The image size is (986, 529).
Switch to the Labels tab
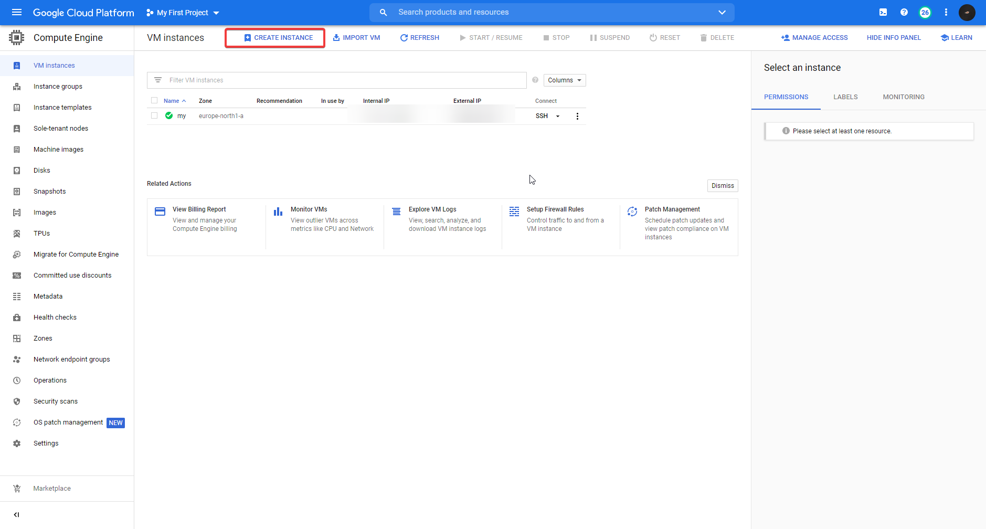(845, 97)
